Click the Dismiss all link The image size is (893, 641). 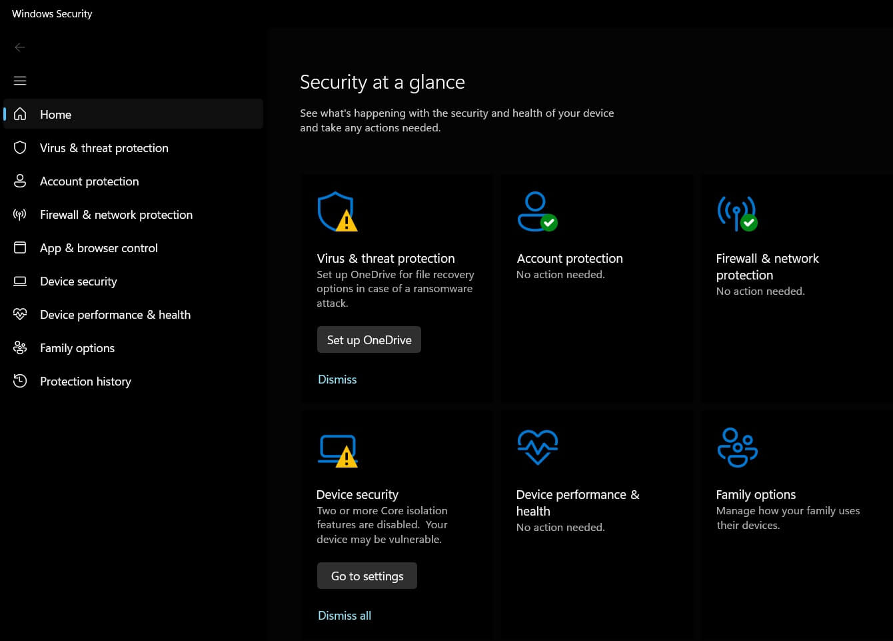point(344,615)
